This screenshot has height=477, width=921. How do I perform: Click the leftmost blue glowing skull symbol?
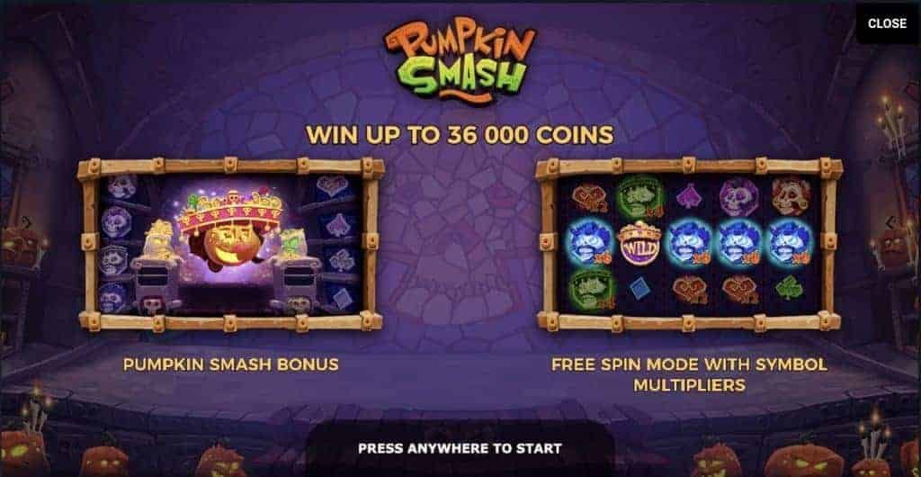pos(588,243)
